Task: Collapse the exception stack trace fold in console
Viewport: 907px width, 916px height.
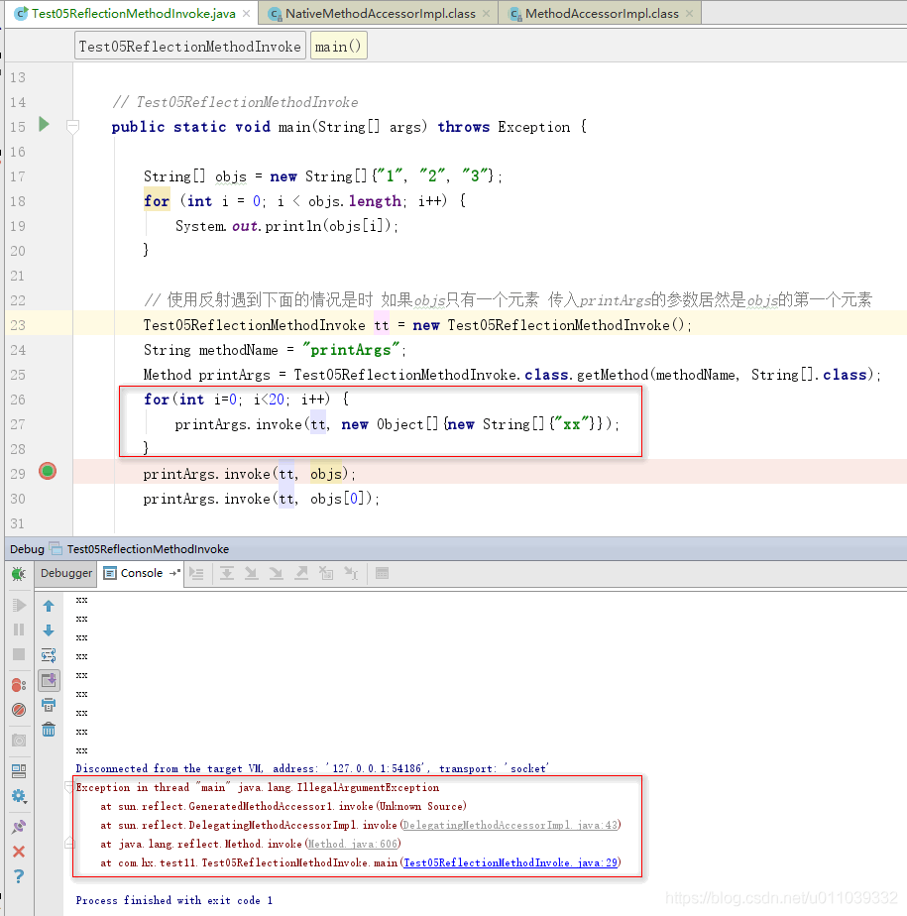Action: 69,787
